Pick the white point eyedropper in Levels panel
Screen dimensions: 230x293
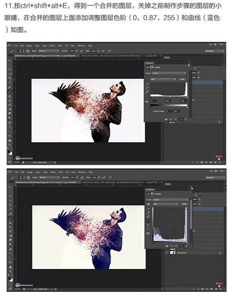pyautogui.click(x=147, y=92)
